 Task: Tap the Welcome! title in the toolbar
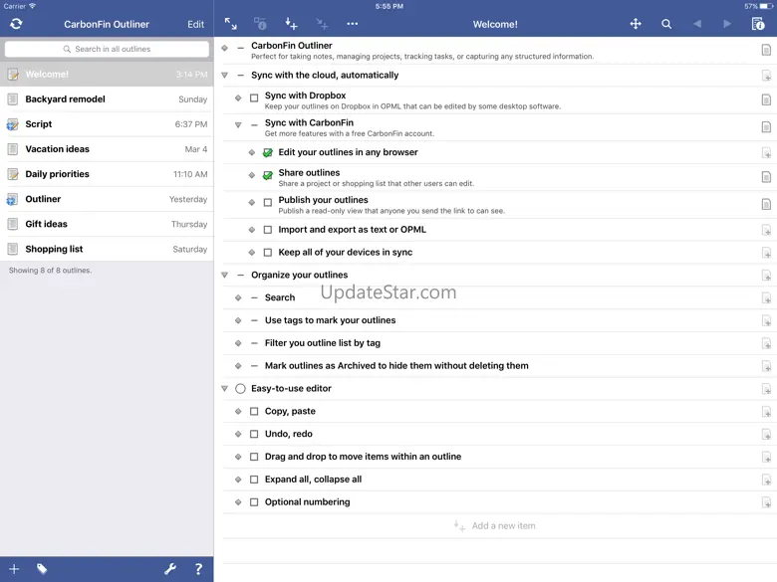tap(495, 24)
